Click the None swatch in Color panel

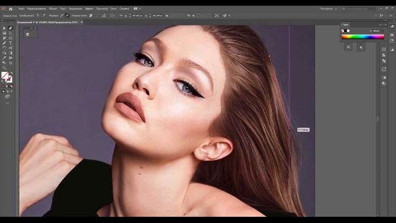(x=343, y=31)
